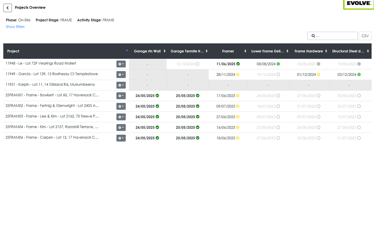Sort by Structural Steel column header
This screenshot has width=374, height=225.
349,51
